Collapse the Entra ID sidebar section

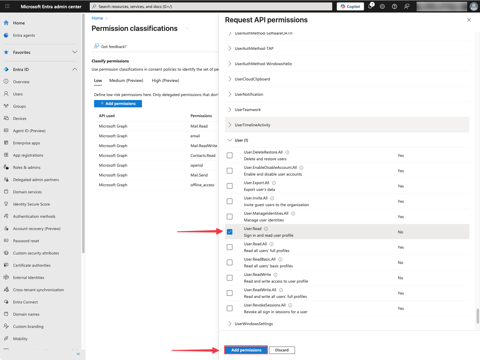(x=75, y=69)
